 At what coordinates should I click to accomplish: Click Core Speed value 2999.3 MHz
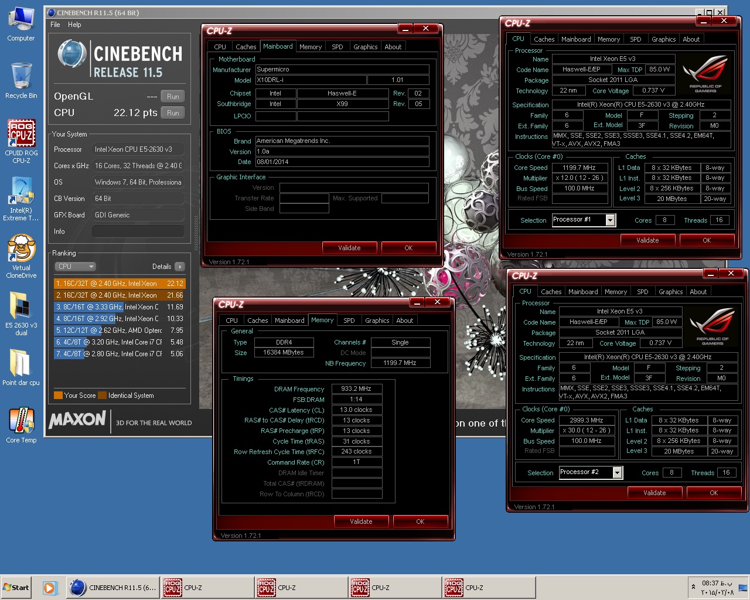click(587, 420)
